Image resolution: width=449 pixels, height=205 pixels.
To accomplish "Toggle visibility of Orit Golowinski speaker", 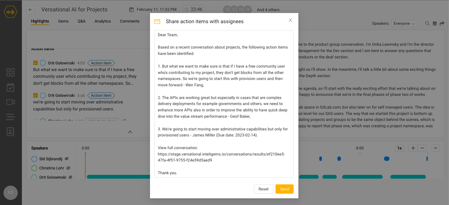I will point(70,177).
